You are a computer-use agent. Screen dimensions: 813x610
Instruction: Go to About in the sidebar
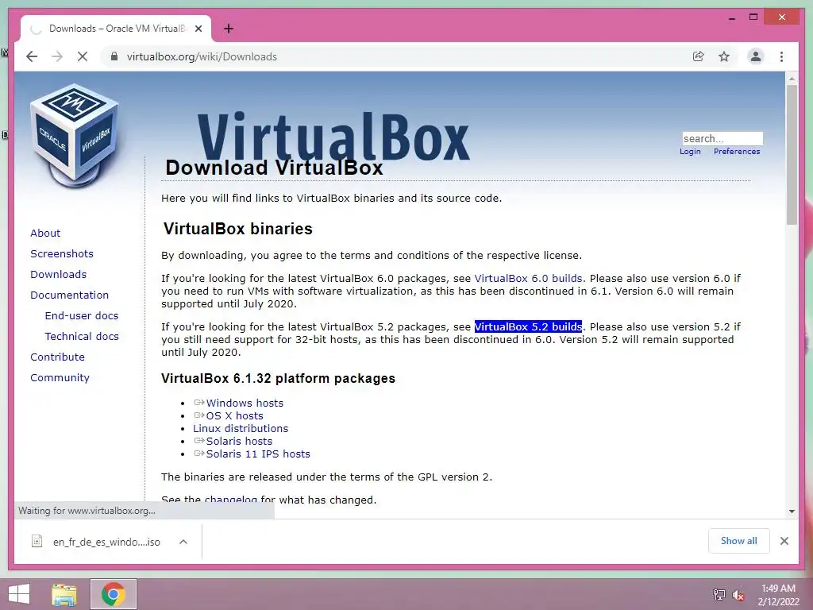[x=45, y=233]
